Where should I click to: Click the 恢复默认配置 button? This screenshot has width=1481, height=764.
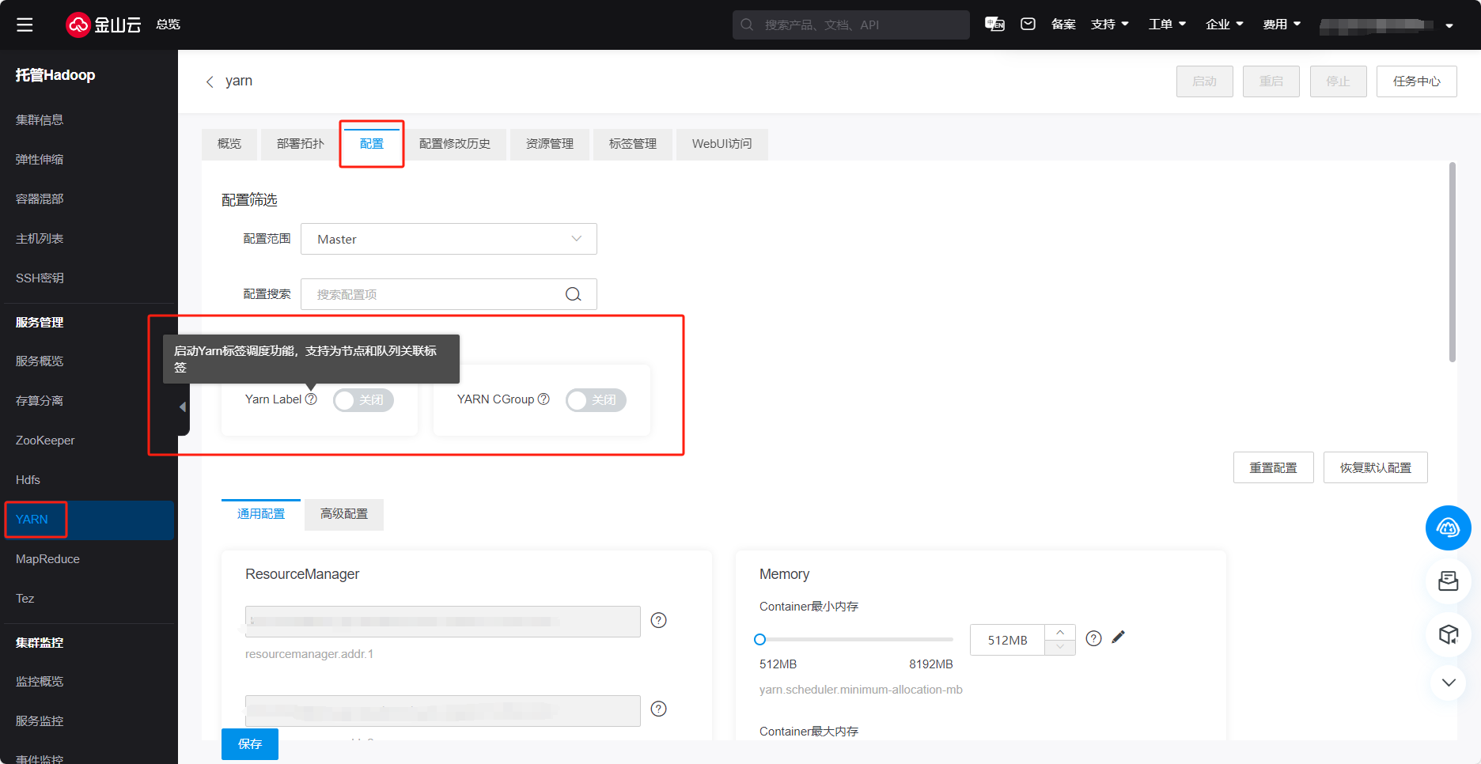click(x=1375, y=467)
